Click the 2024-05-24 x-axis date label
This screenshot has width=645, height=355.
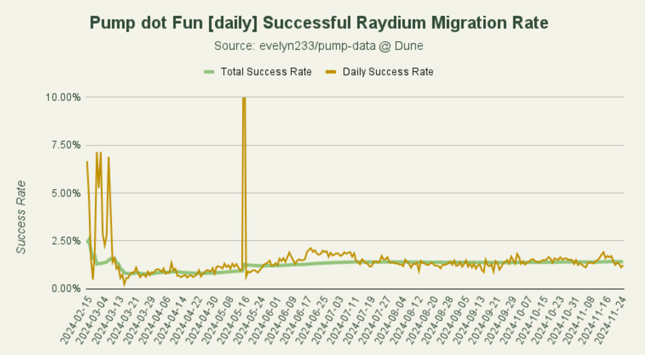coord(249,320)
